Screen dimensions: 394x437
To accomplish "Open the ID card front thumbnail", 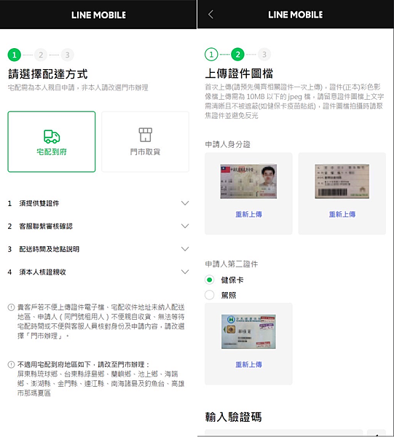I will click(248, 181).
